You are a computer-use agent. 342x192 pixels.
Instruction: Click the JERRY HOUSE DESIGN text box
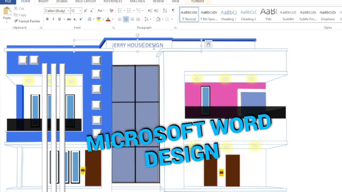click(x=138, y=46)
